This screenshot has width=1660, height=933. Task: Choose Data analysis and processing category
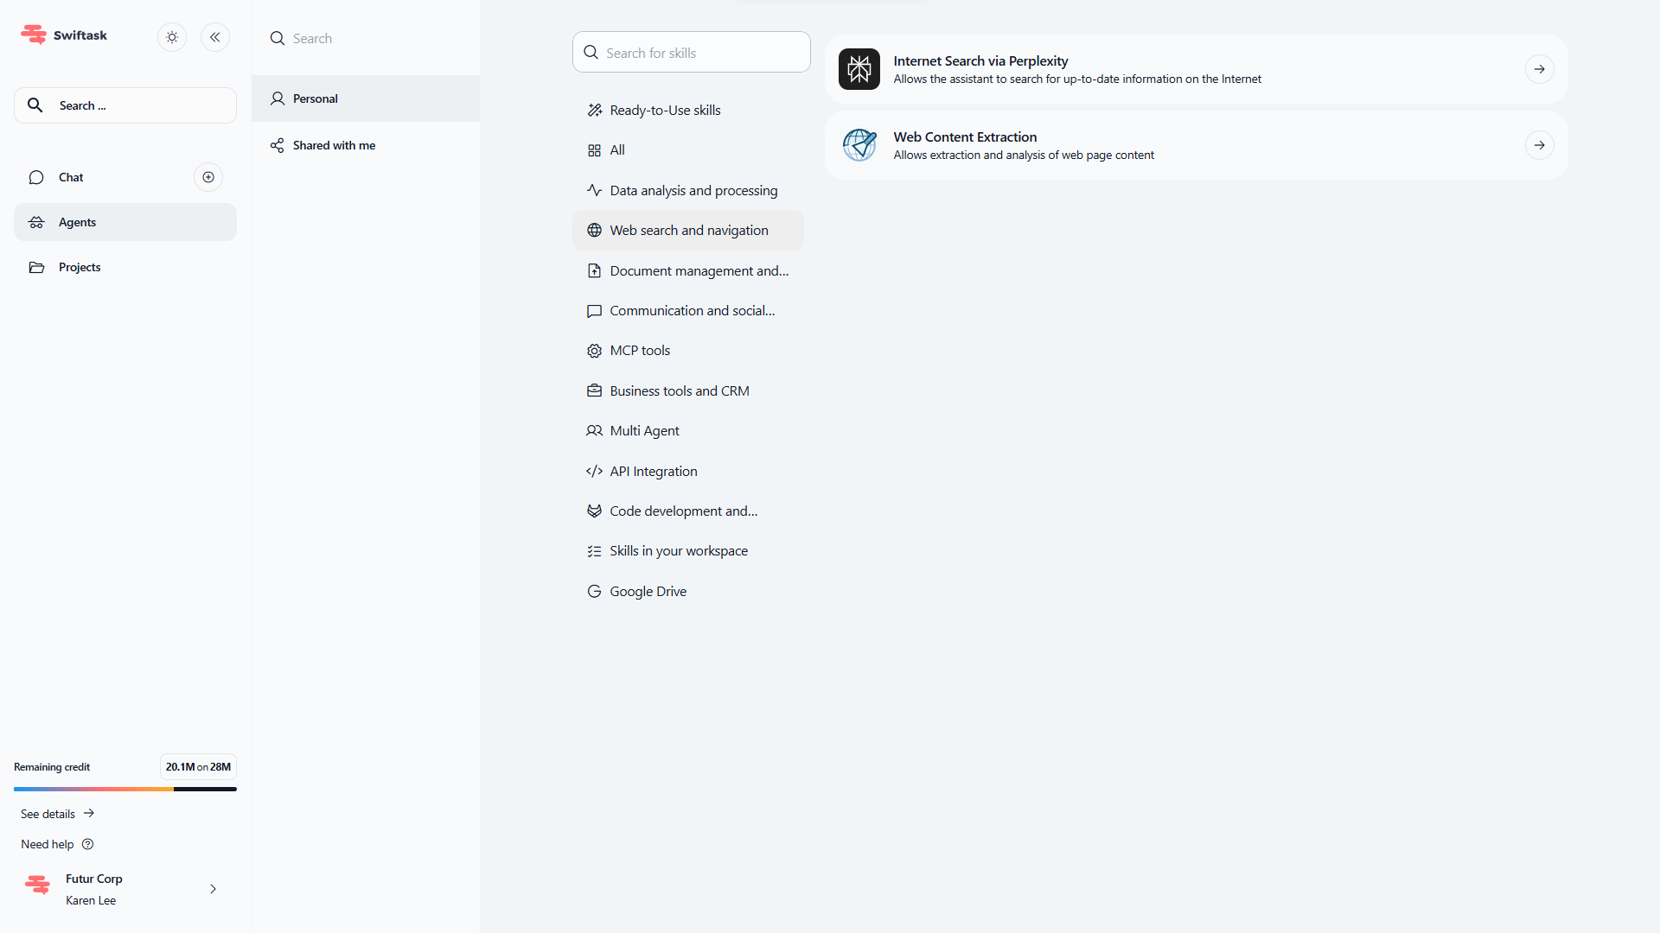pos(693,191)
